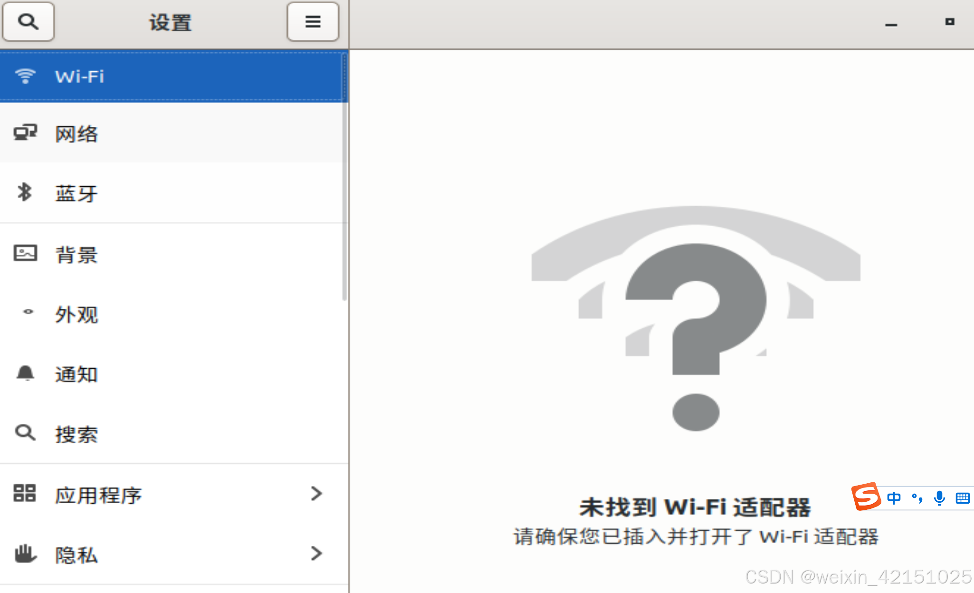The image size is (974, 593).
Task: Open the hamburger menu in header
Action: coord(313,21)
